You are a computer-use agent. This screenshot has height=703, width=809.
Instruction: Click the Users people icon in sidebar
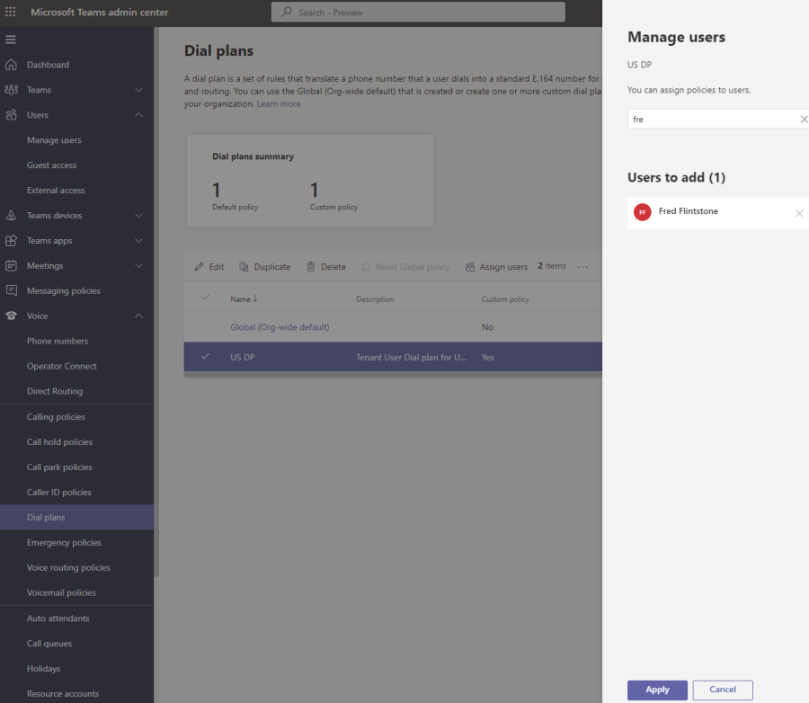coord(11,114)
